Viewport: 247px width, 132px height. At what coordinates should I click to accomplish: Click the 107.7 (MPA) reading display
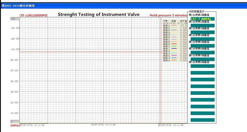pyautogui.click(x=202, y=19)
